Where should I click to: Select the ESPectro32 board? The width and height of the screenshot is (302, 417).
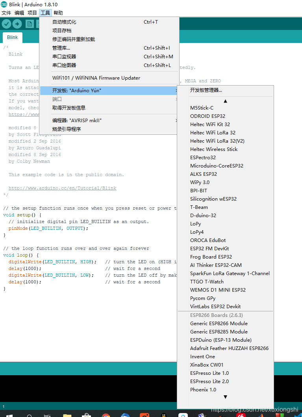pos(226,157)
